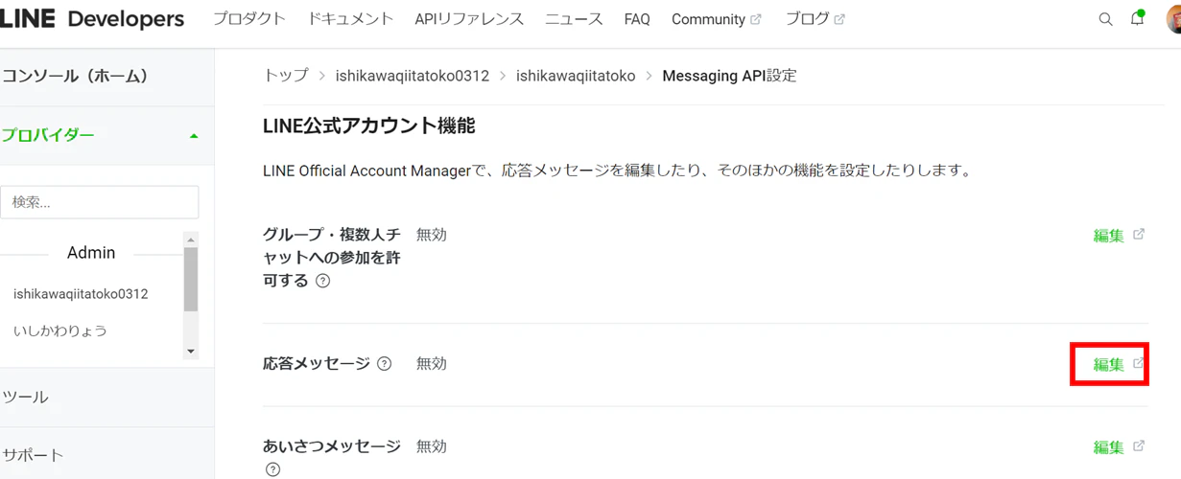This screenshot has height=479, width=1181.
Task: Open the user profile avatar
Action: 1174,18
